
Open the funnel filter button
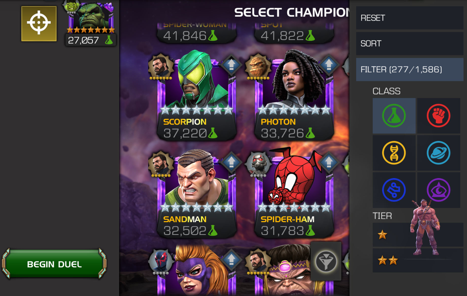(326, 261)
